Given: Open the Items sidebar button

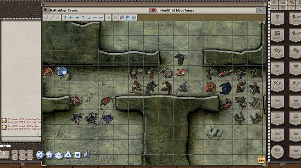Looking at the screenshot, I should click(278, 85).
